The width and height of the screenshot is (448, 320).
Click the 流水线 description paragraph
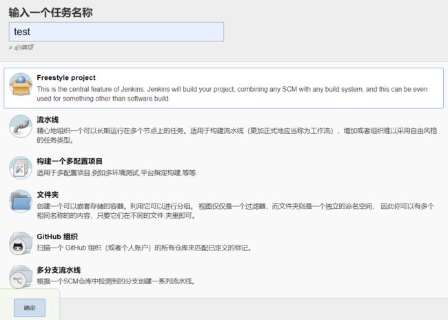pyautogui.click(x=237, y=135)
